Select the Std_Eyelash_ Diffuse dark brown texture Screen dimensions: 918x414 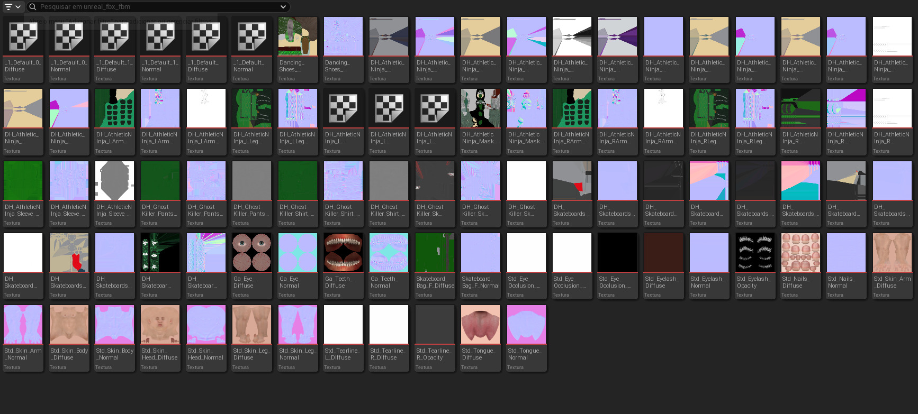click(x=664, y=265)
